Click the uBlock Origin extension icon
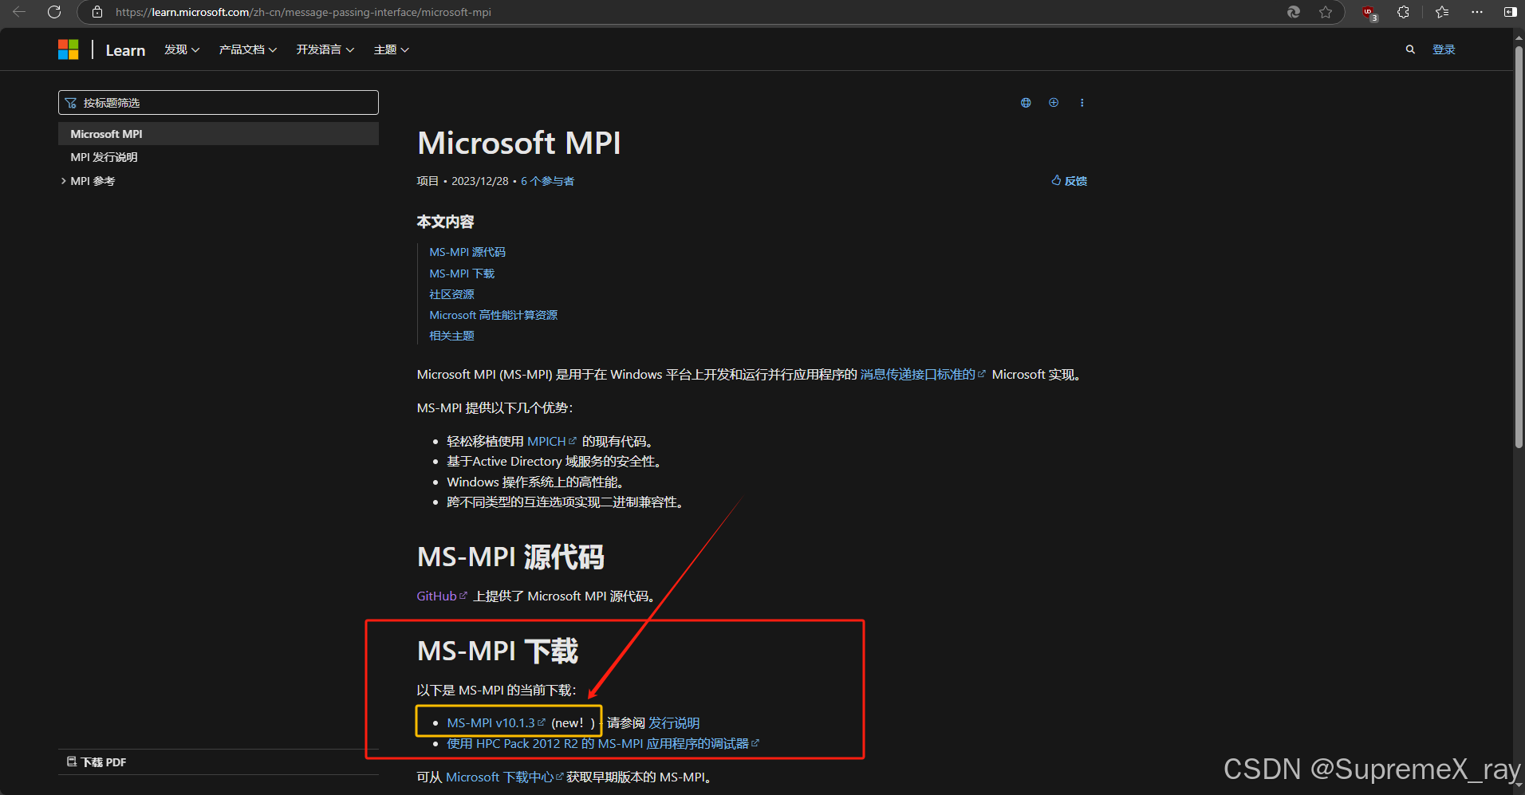Image resolution: width=1525 pixels, height=795 pixels. [x=1369, y=12]
